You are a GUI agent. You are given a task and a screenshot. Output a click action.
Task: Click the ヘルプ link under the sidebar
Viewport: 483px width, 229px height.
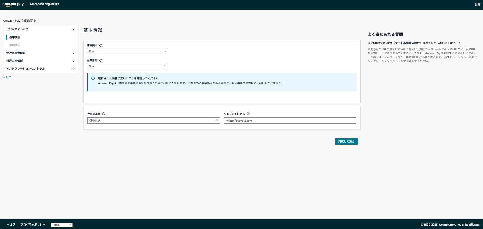7,77
